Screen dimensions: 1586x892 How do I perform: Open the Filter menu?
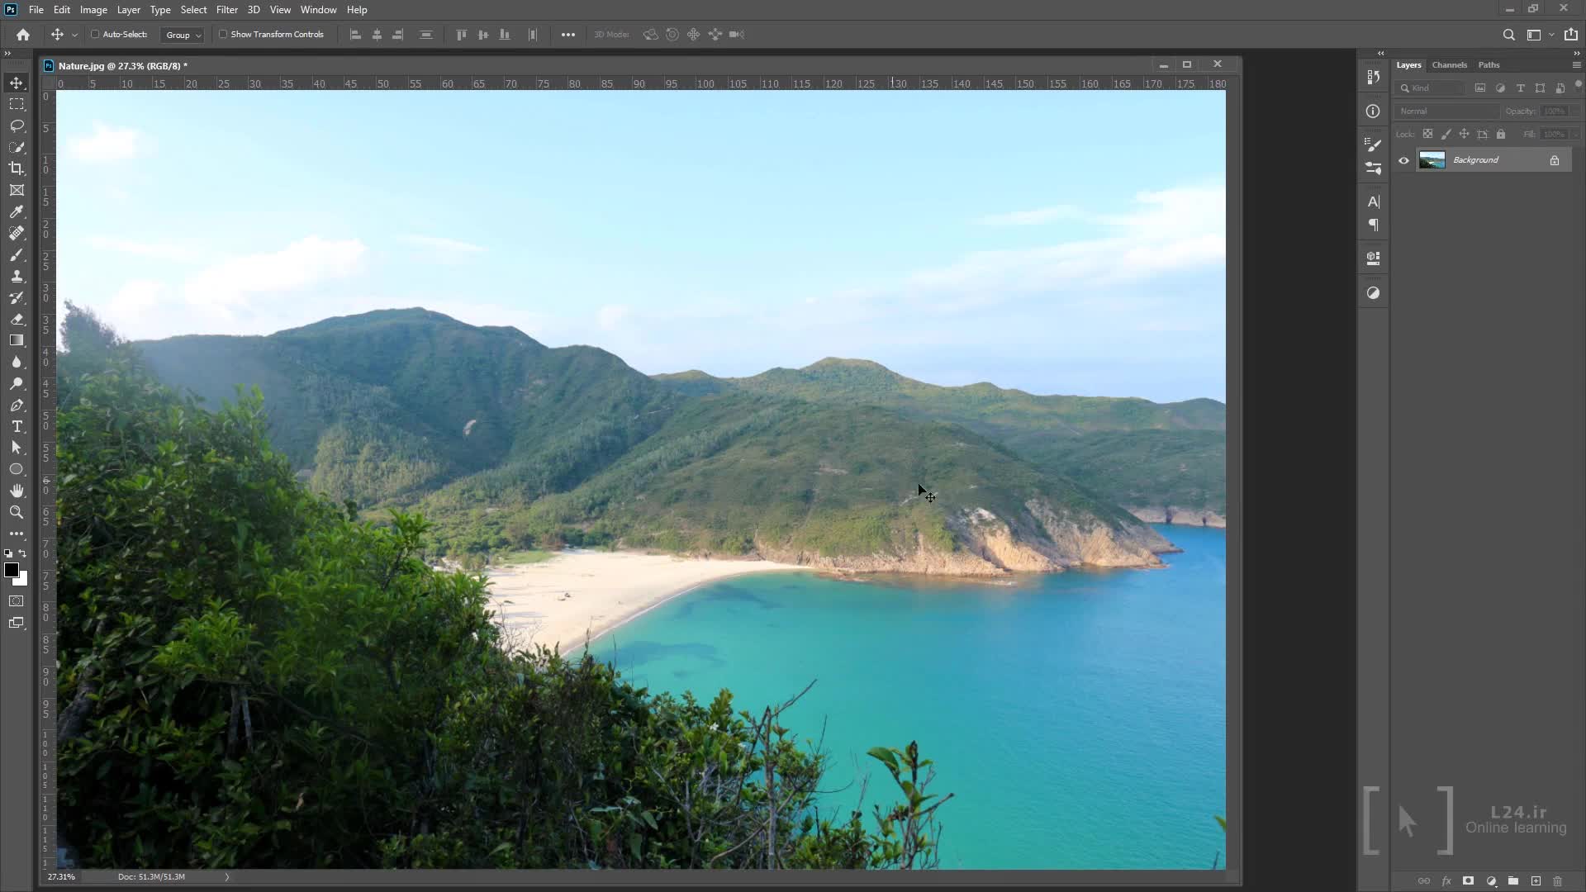click(226, 10)
